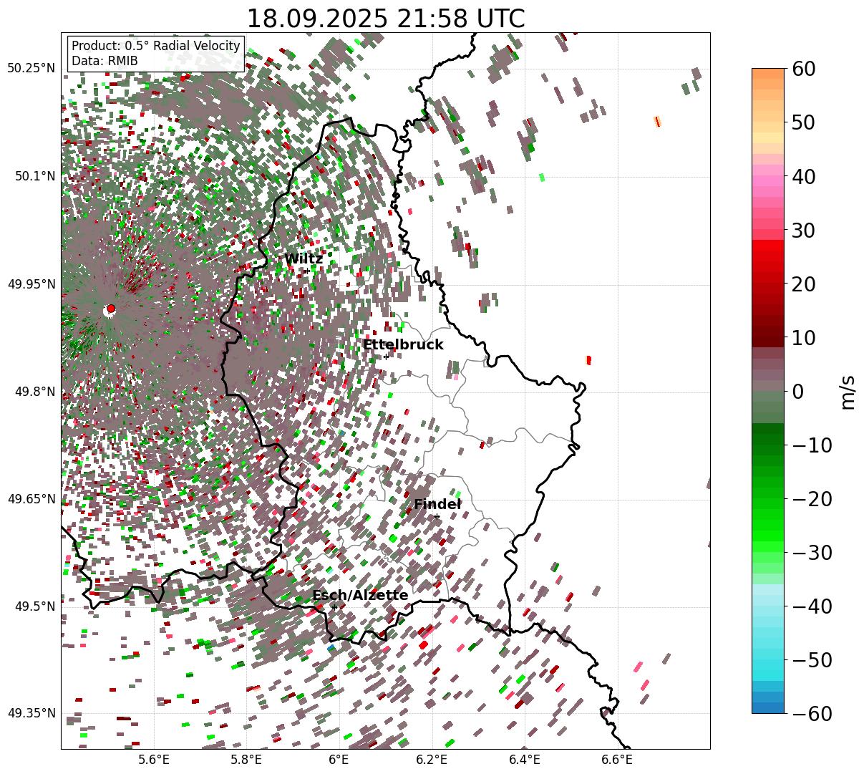864x774 pixels.
Task: Click the colorbar value 30
Action: pyautogui.click(x=802, y=230)
